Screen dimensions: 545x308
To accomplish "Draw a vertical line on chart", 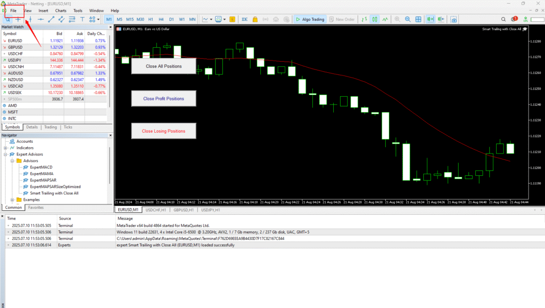I will [x=30, y=20].
